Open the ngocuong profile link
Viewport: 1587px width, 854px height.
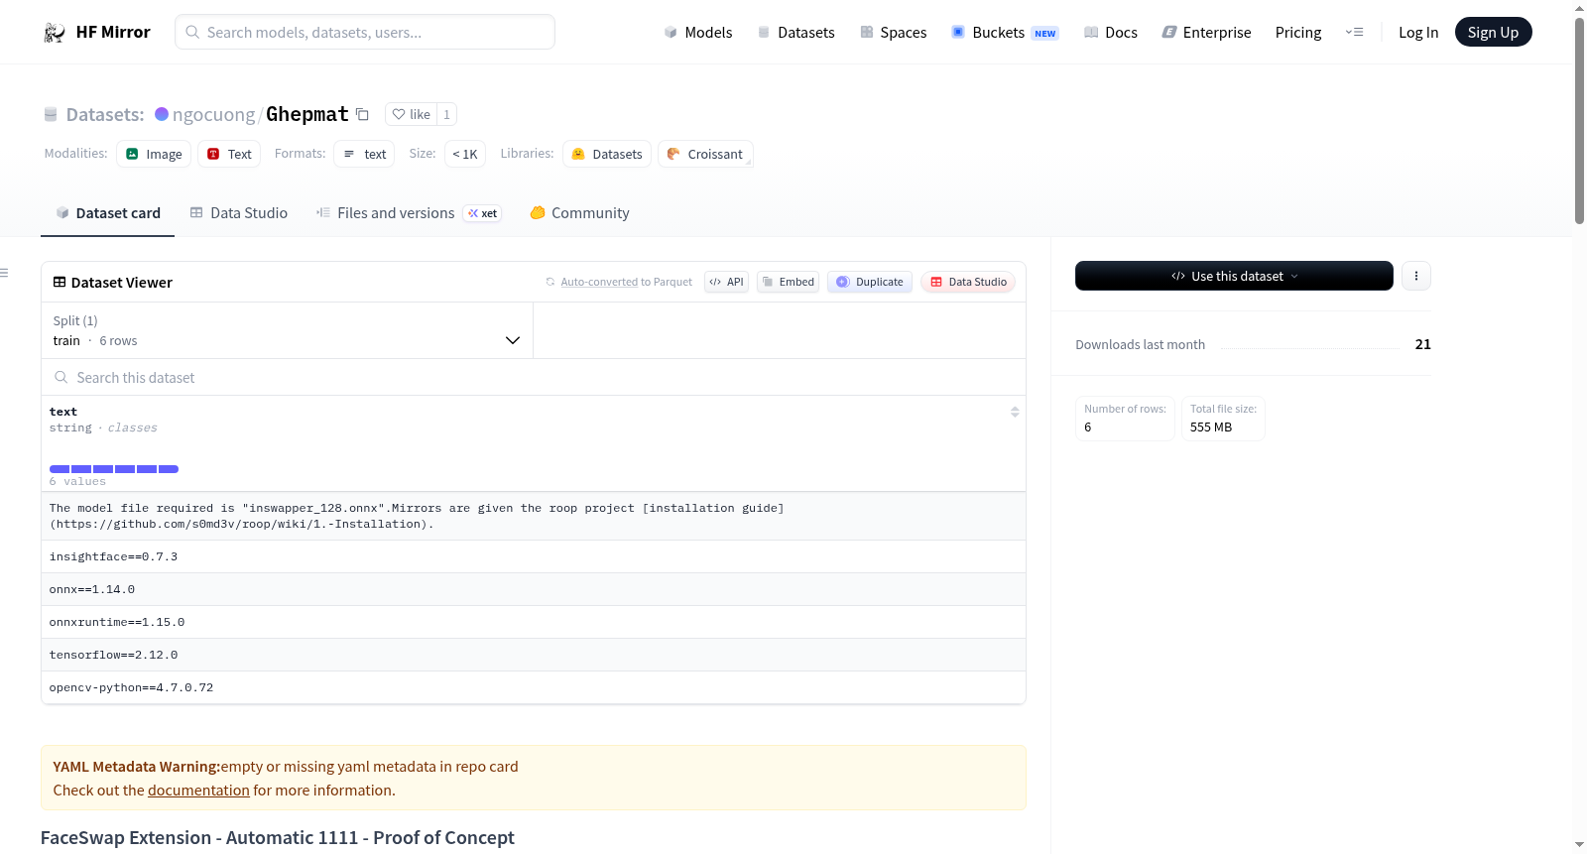213,114
